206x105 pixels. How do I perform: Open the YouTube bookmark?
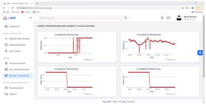(26, 12)
